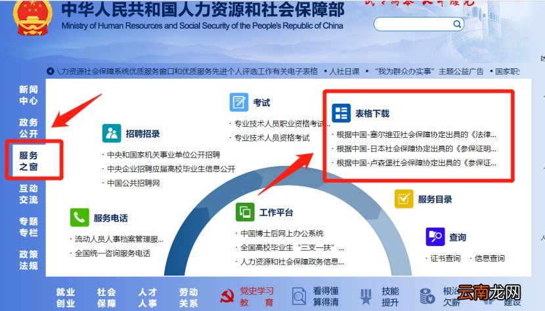
Task: Click the 服务电话 section heading
Action: (x=110, y=218)
